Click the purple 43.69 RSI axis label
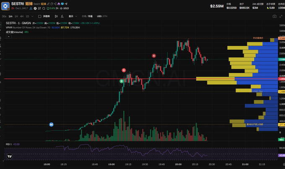285x169 pixels. pos(282,155)
